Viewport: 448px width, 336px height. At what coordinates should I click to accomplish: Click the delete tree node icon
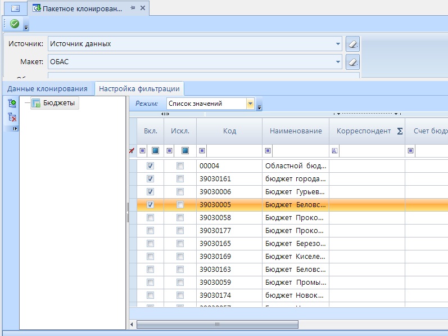pyautogui.click(x=12, y=117)
